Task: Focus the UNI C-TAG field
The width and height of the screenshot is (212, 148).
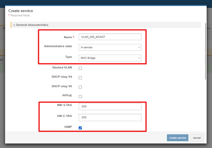Action: [x=110, y=117]
